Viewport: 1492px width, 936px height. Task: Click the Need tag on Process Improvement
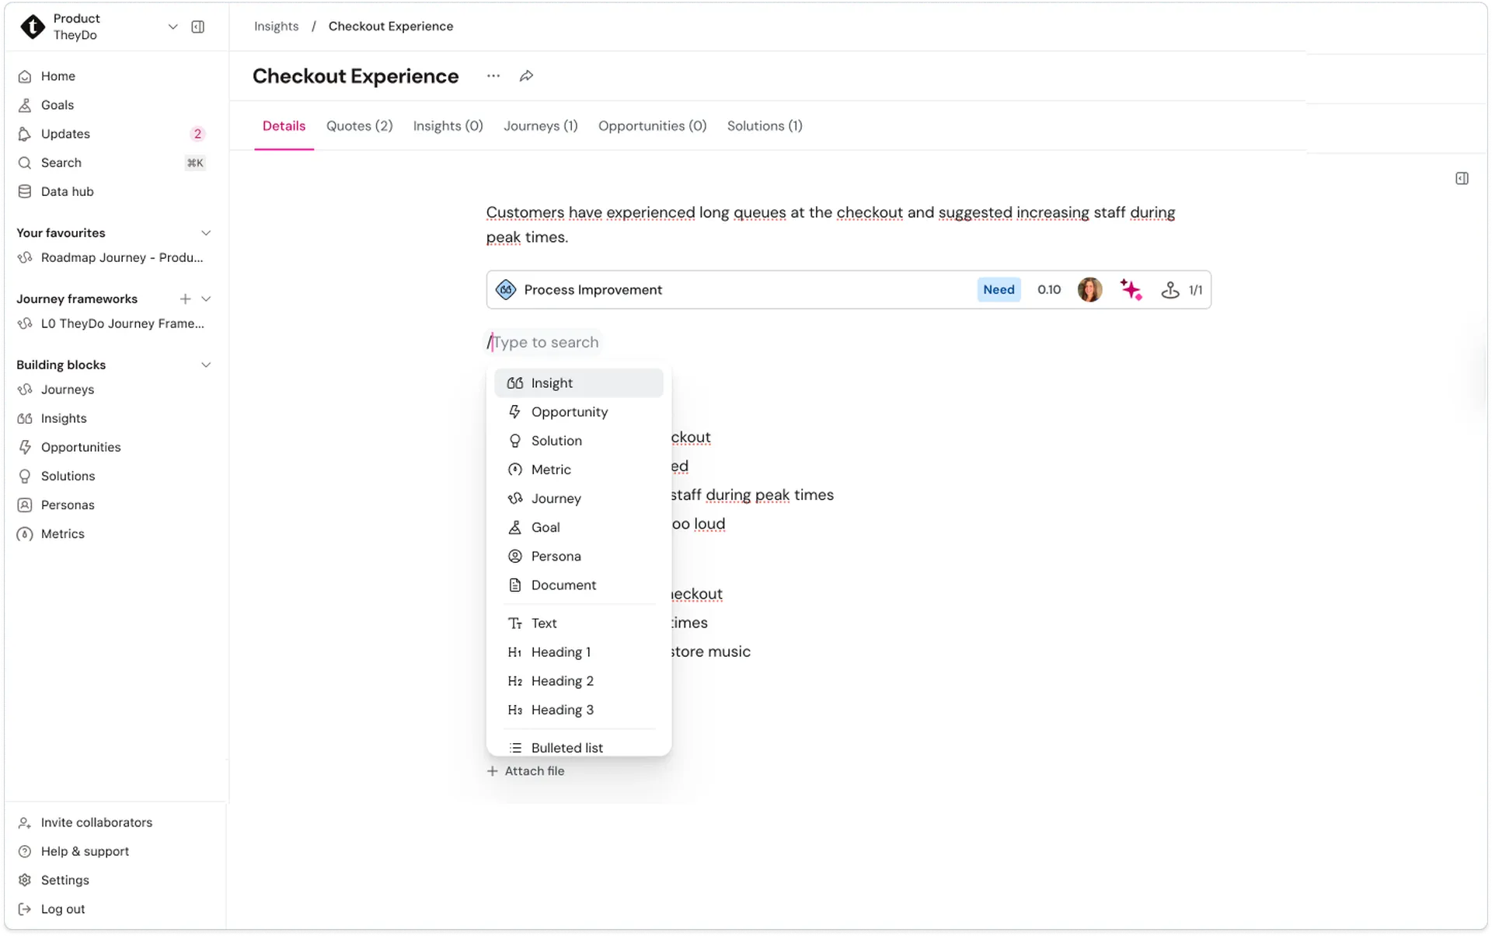[x=999, y=290]
